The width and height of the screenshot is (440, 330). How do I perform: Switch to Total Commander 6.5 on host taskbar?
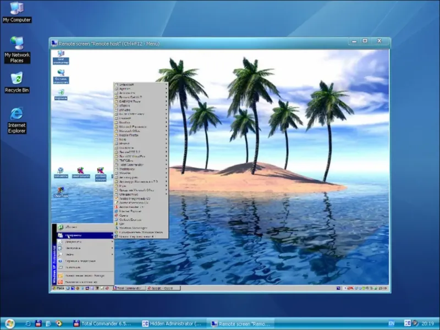(x=102, y=323)
